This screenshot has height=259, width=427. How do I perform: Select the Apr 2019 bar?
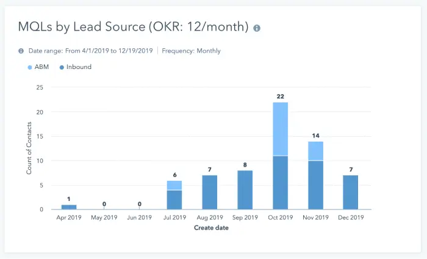coord(69,207)
